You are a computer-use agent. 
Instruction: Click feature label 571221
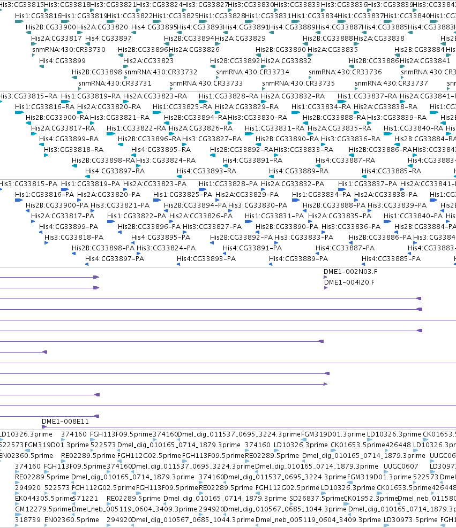(x=85, y=499)
